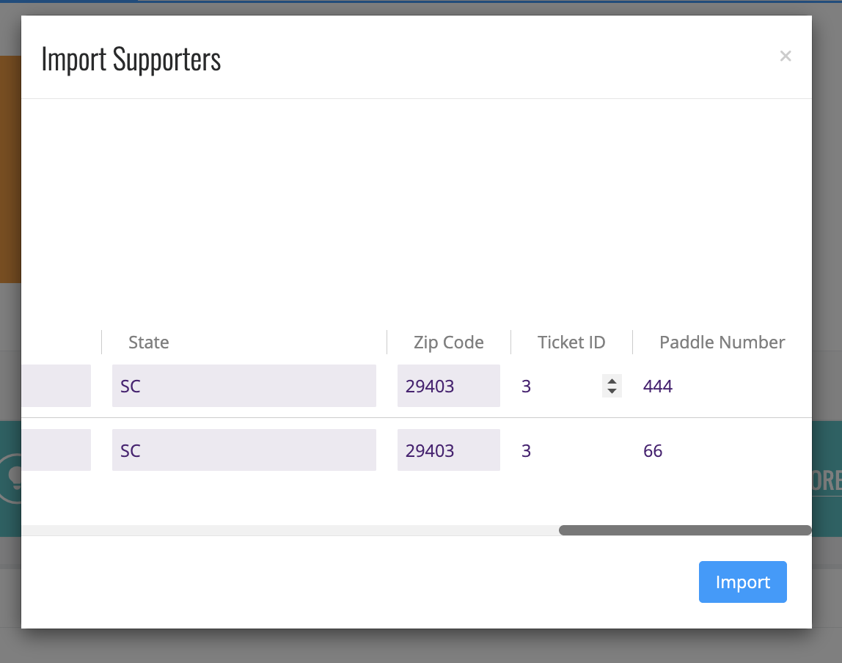Select second row Zip Code 29403 field
Image resolution: width=842 pixels, height=663 pixels.
tap(448, 450)
